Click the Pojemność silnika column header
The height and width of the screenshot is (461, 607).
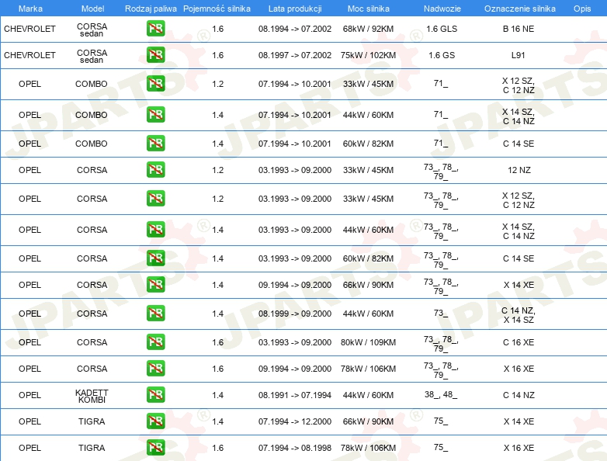click(217, 9)
